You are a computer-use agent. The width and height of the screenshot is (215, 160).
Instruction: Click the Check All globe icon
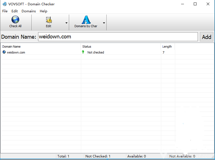(x=15, y=20)
